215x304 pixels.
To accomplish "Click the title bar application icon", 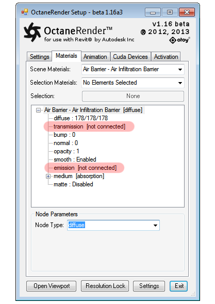I will pyautogui.click(x=25, y=12).
